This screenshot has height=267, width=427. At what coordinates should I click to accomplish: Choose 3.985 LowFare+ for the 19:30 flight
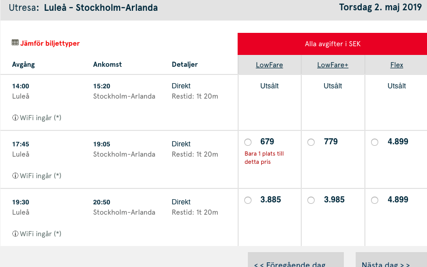tap(311, 200)
